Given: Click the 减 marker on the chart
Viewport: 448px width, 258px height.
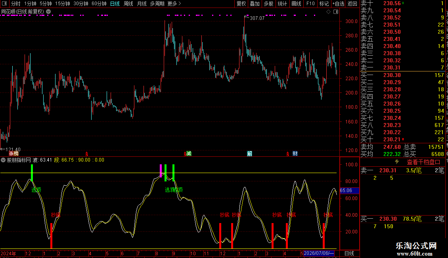Looking at the screenshot, I should (189, 154).
